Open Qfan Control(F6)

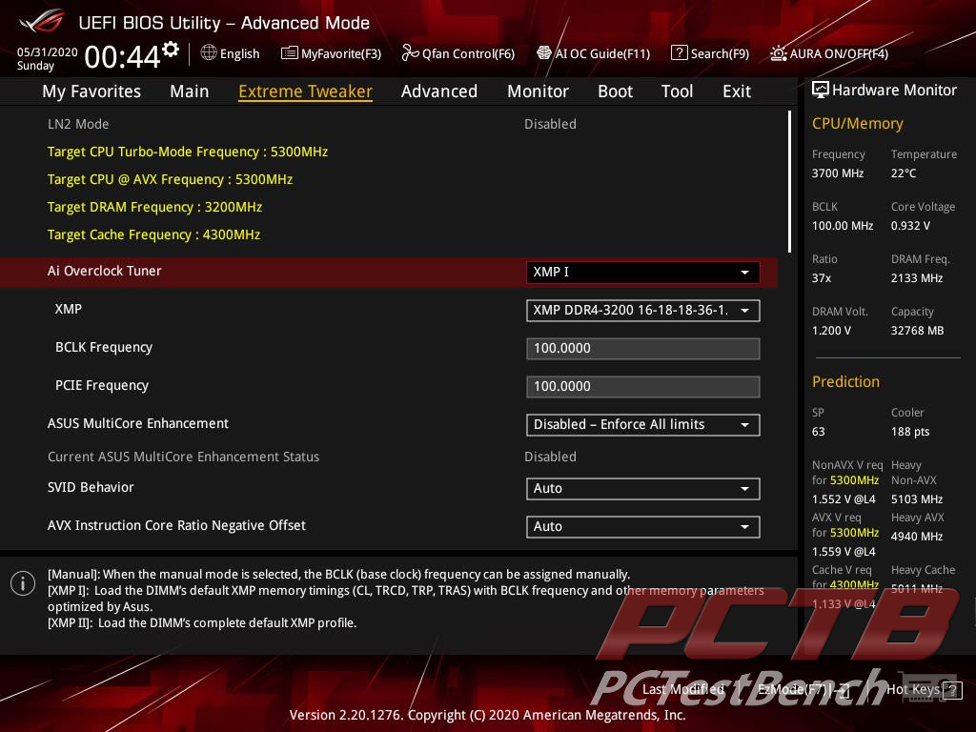(x=458, y=53)
